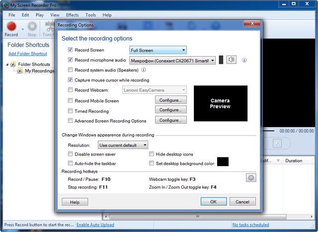Screen dimensions: 318x232
Task: Click info icon next to microphone audio
Action: (x=244, y=60)
